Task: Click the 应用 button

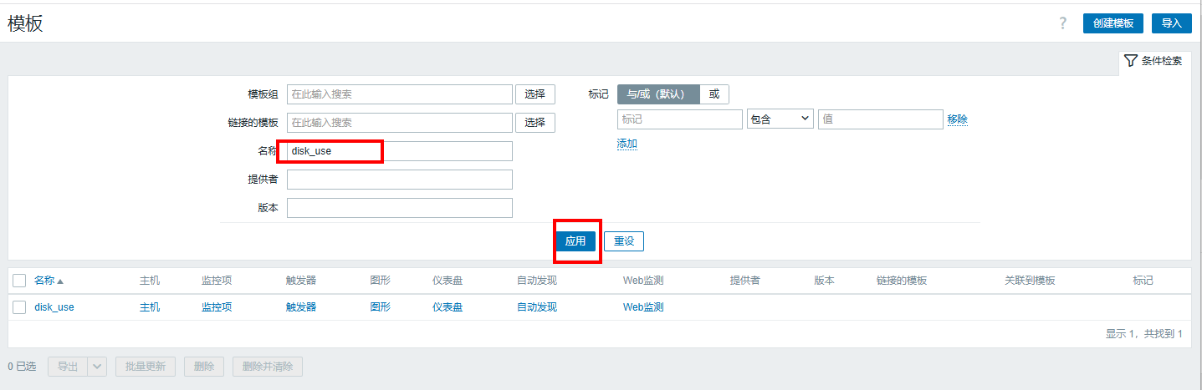Action: pos(575,241)
